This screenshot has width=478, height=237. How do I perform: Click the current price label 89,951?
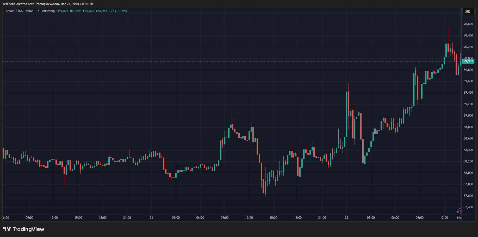coord(468,61)
